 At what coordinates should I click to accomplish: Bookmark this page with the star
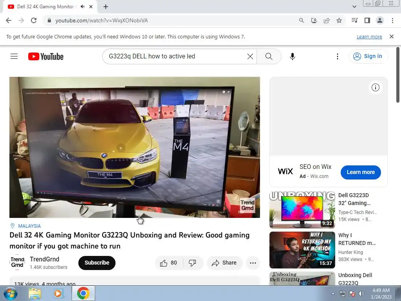pyautogui.click(x=339, y=20)
